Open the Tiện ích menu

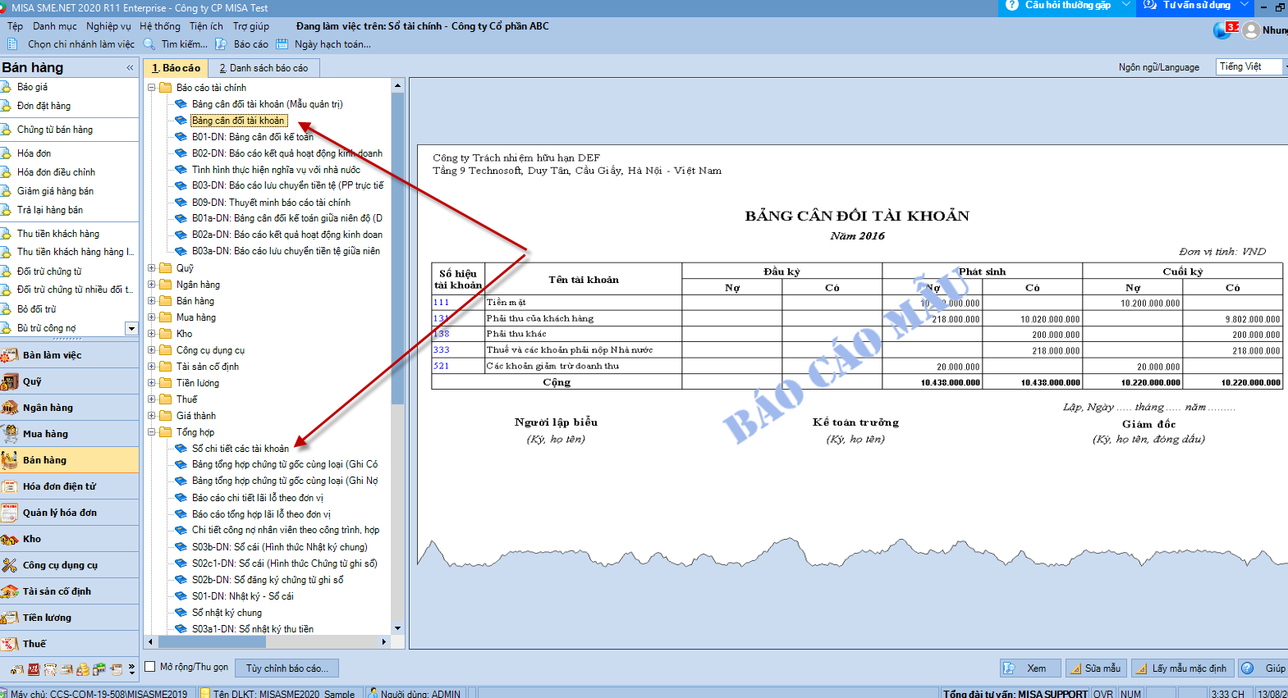coord(206,26)
